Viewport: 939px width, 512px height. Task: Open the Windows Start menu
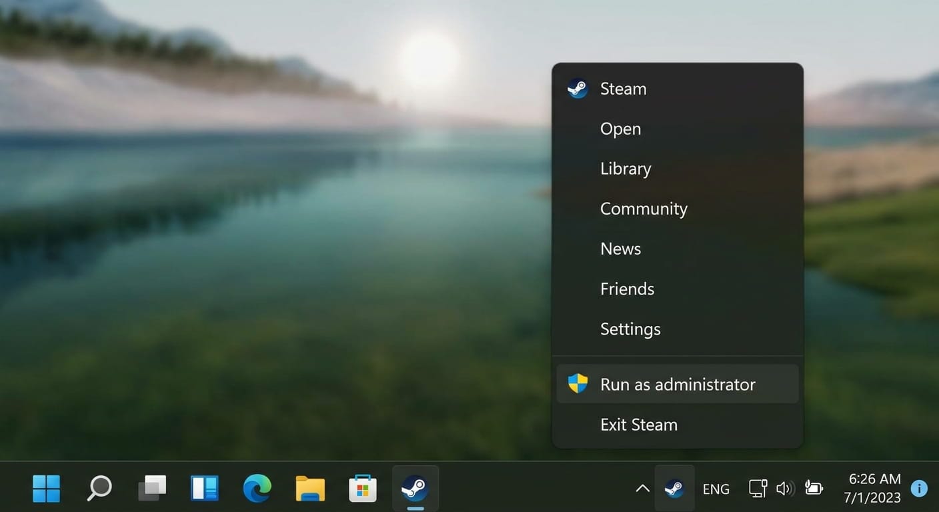(46, 489)
